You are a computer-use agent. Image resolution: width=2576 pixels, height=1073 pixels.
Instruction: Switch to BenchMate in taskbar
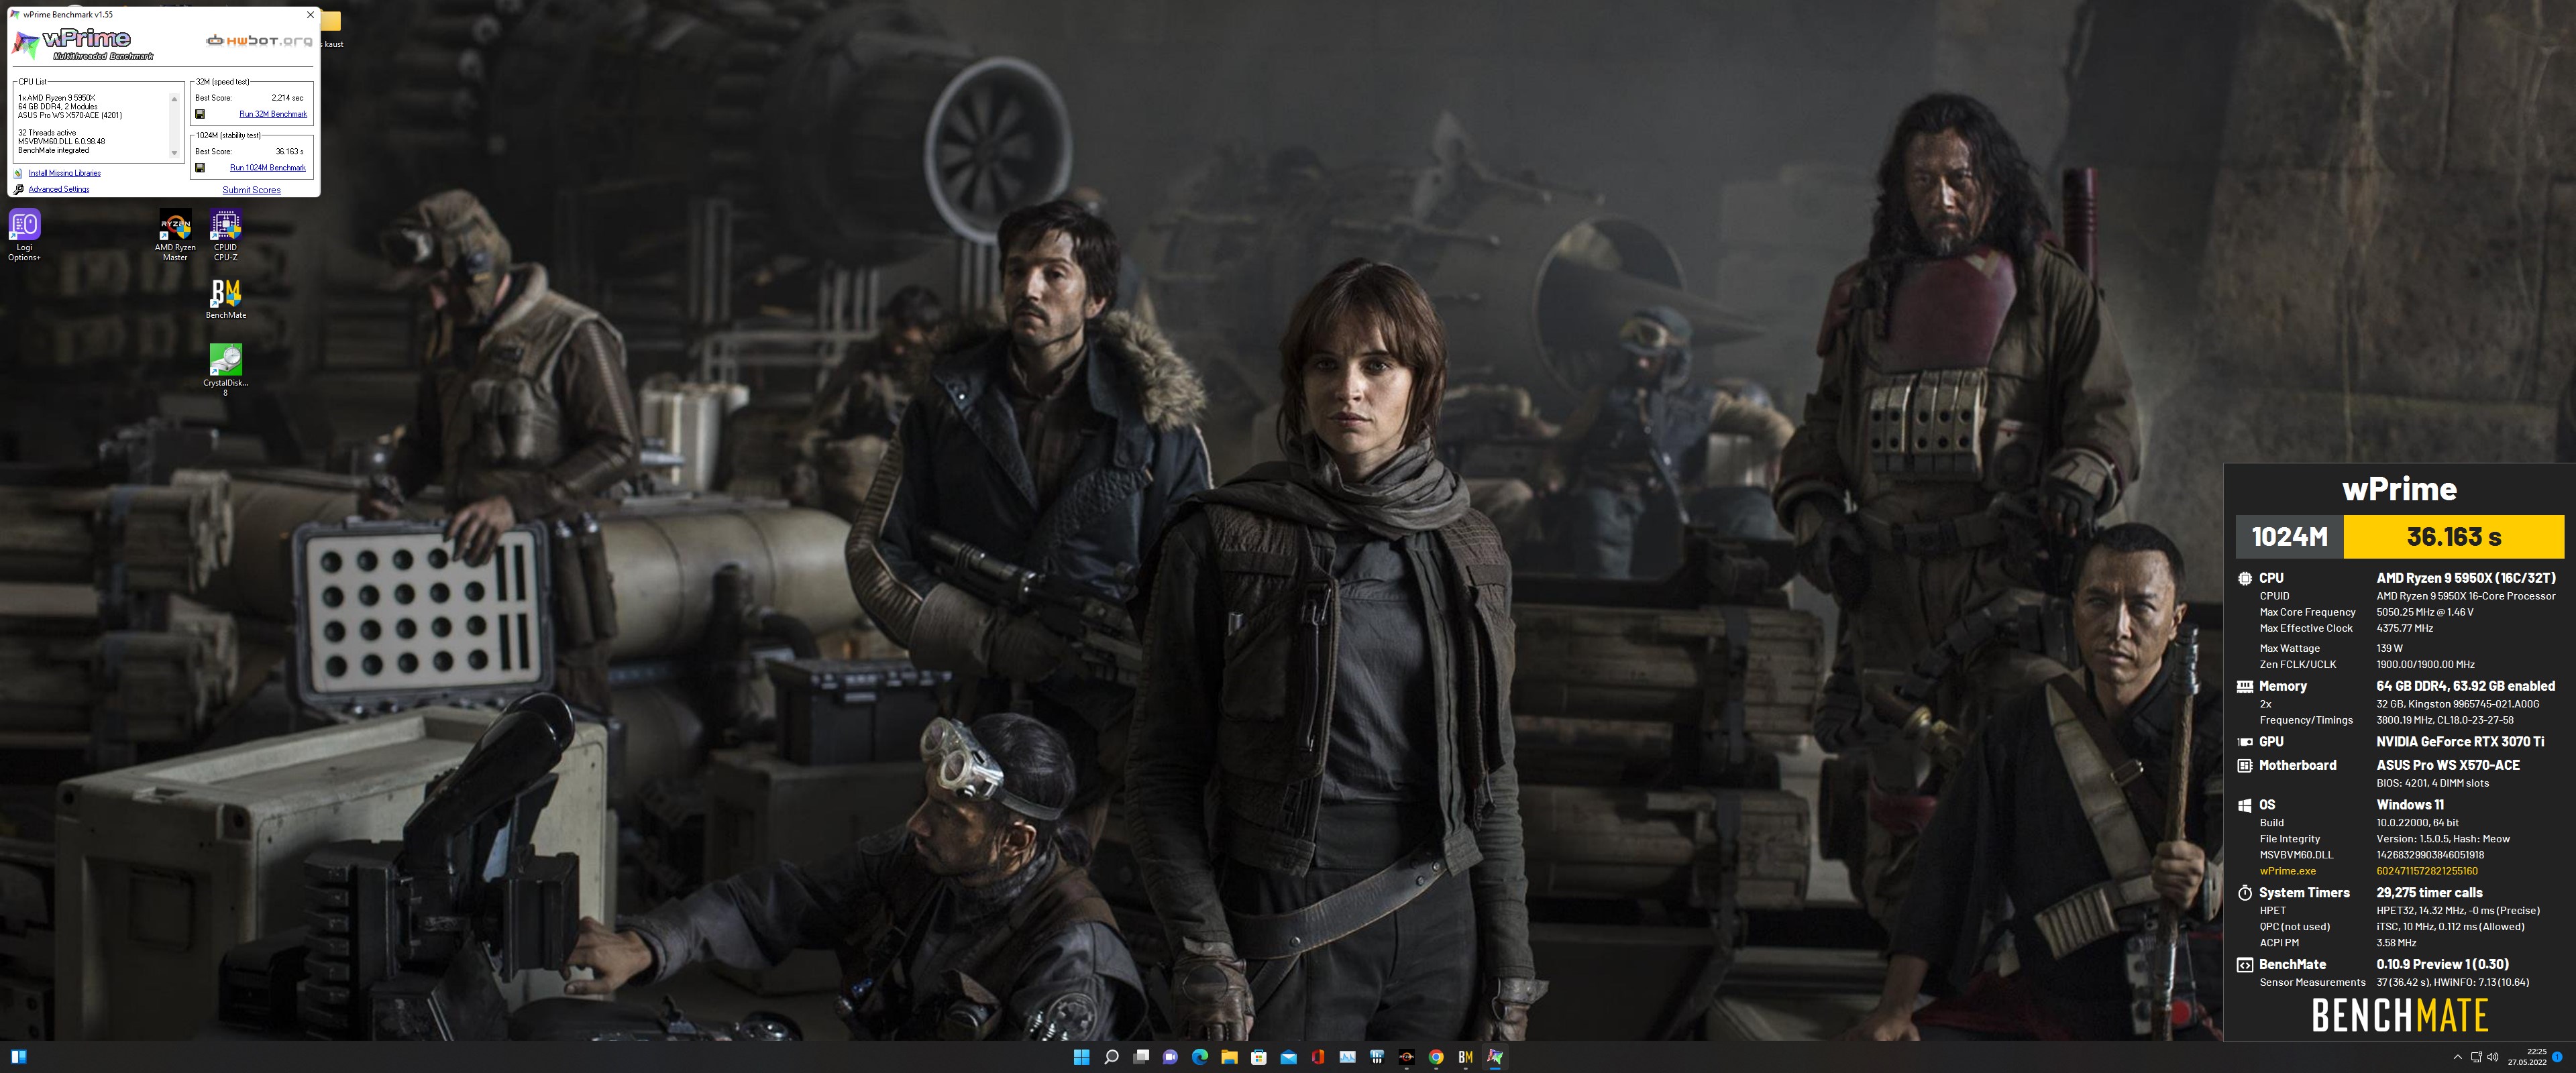pyautogui.click(x=1465, y=1057)
